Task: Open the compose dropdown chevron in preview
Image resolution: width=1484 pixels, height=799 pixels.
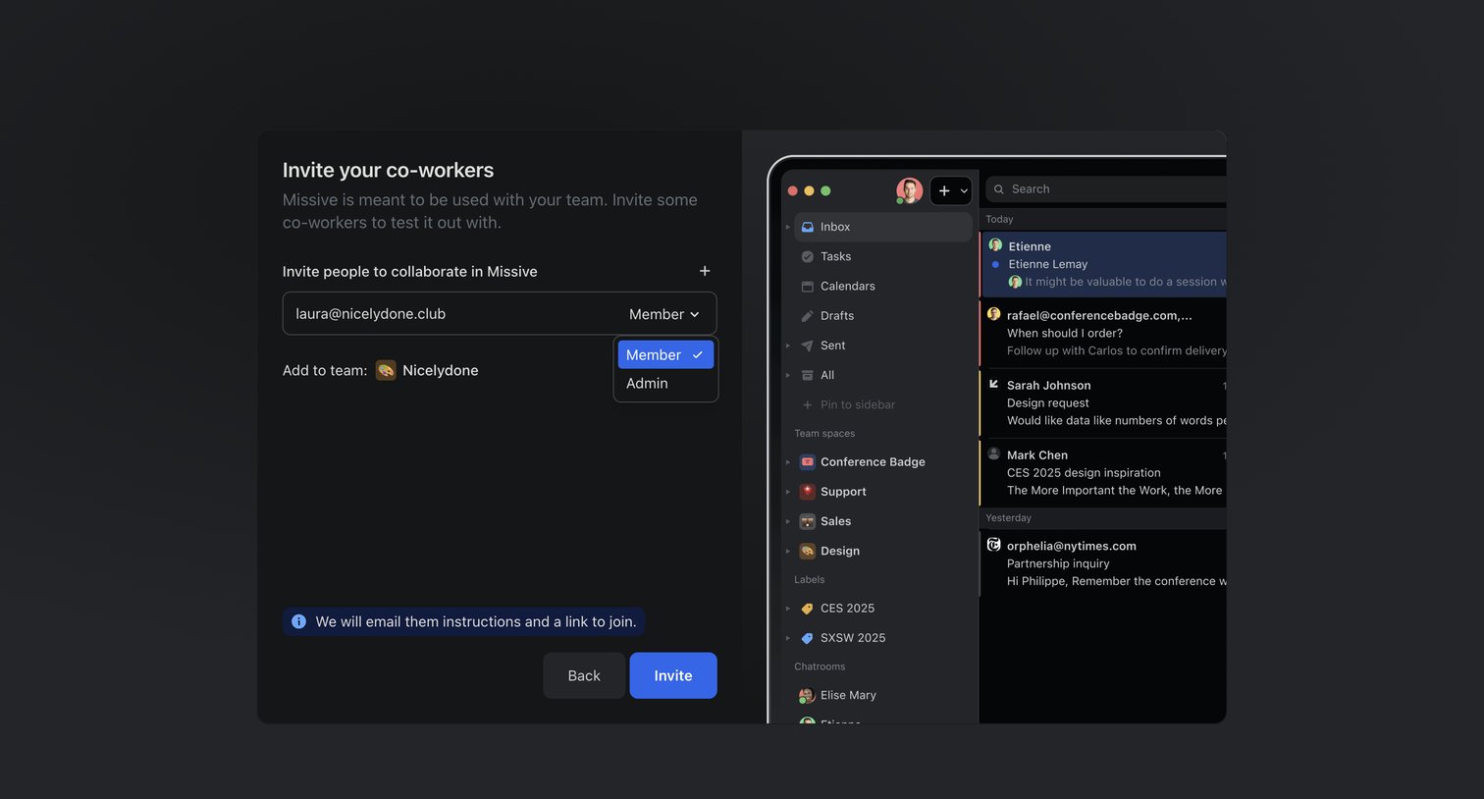Action: coord(964,190)
